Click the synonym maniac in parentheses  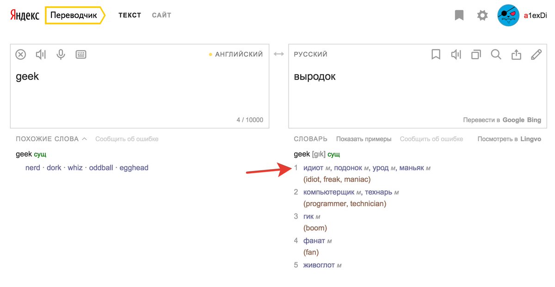point(356,179)
